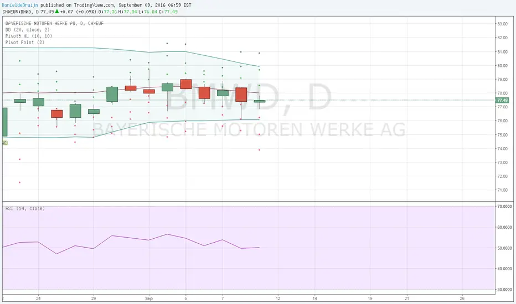The width and height of the screenshot is (516, 304).
Task: Click the 21 date axis label
Action: 407,298
